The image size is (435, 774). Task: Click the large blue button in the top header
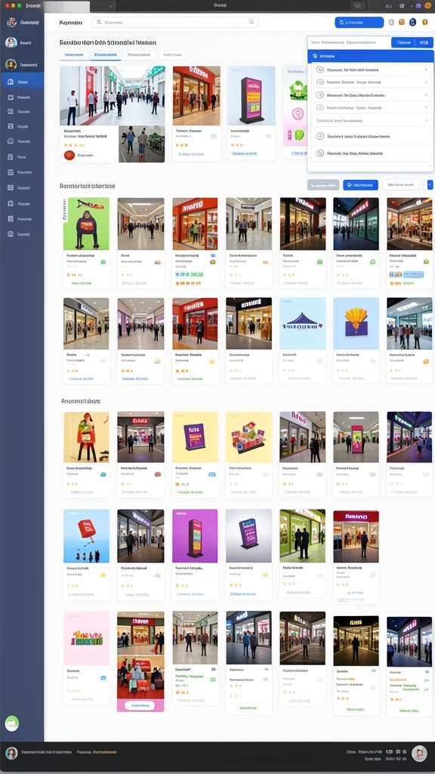tap(359, 22)
